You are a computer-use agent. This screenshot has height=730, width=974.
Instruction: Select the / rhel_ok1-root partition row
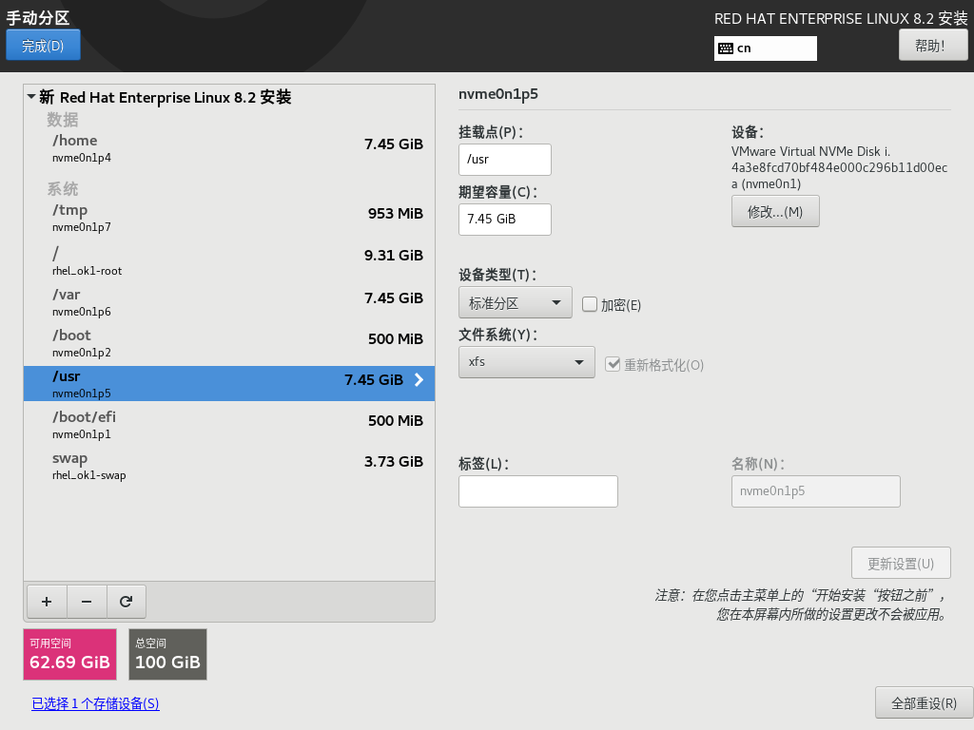click(x=229, y=260)
